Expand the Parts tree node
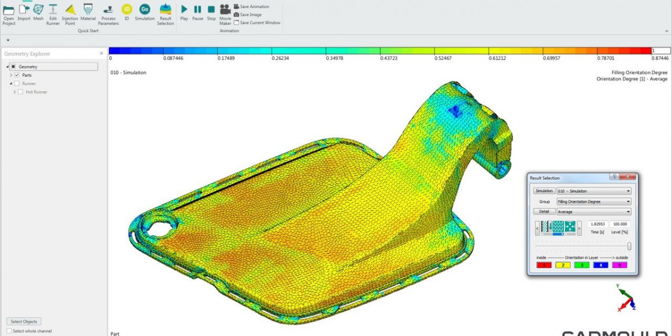This screenshot has width=672, height=336. click(x=11, y=75)
